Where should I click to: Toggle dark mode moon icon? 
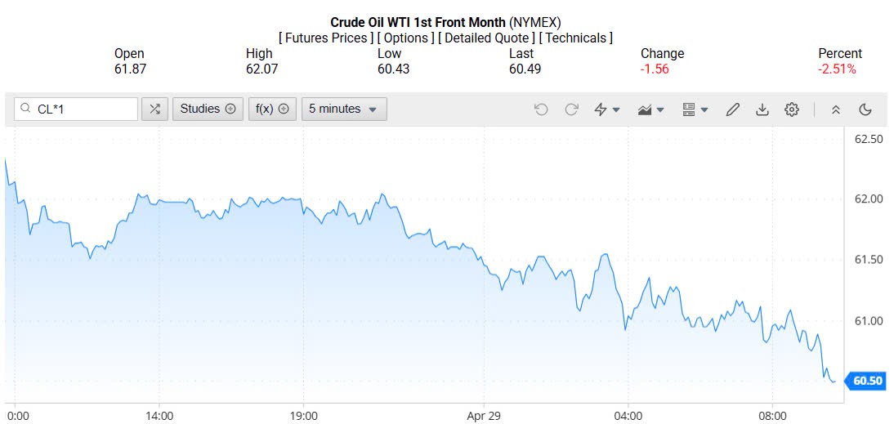pyautogui.click(x=865, y=109)
